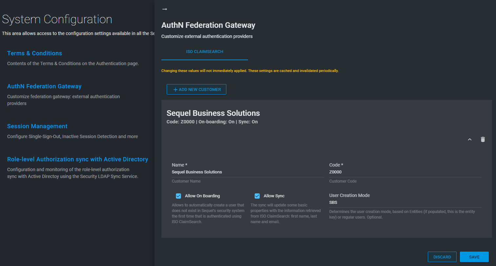This screenshot has height=266, width=496.
Task: Open Role-level Authorization sync with Active Directory
Action: pos(78,159)
